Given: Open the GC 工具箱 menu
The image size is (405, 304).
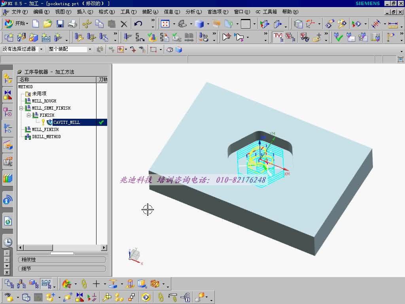Looking at the screenshot, I should click(266, 12).
